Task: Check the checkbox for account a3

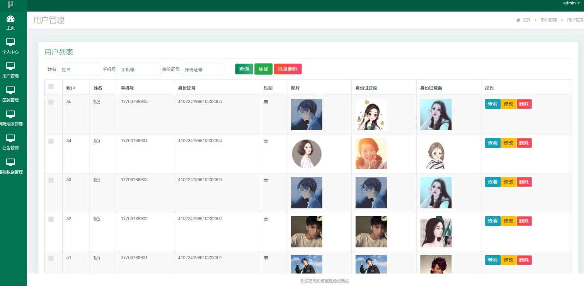Action: 51,180
